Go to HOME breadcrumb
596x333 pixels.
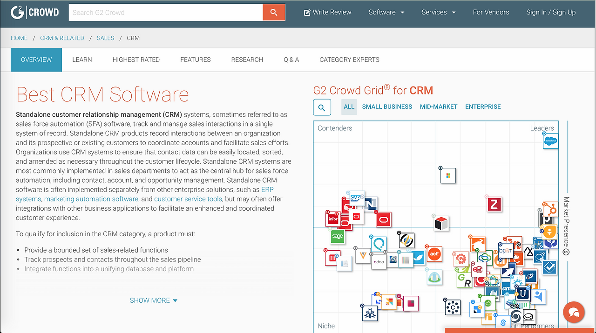click(x=19, y=38)
